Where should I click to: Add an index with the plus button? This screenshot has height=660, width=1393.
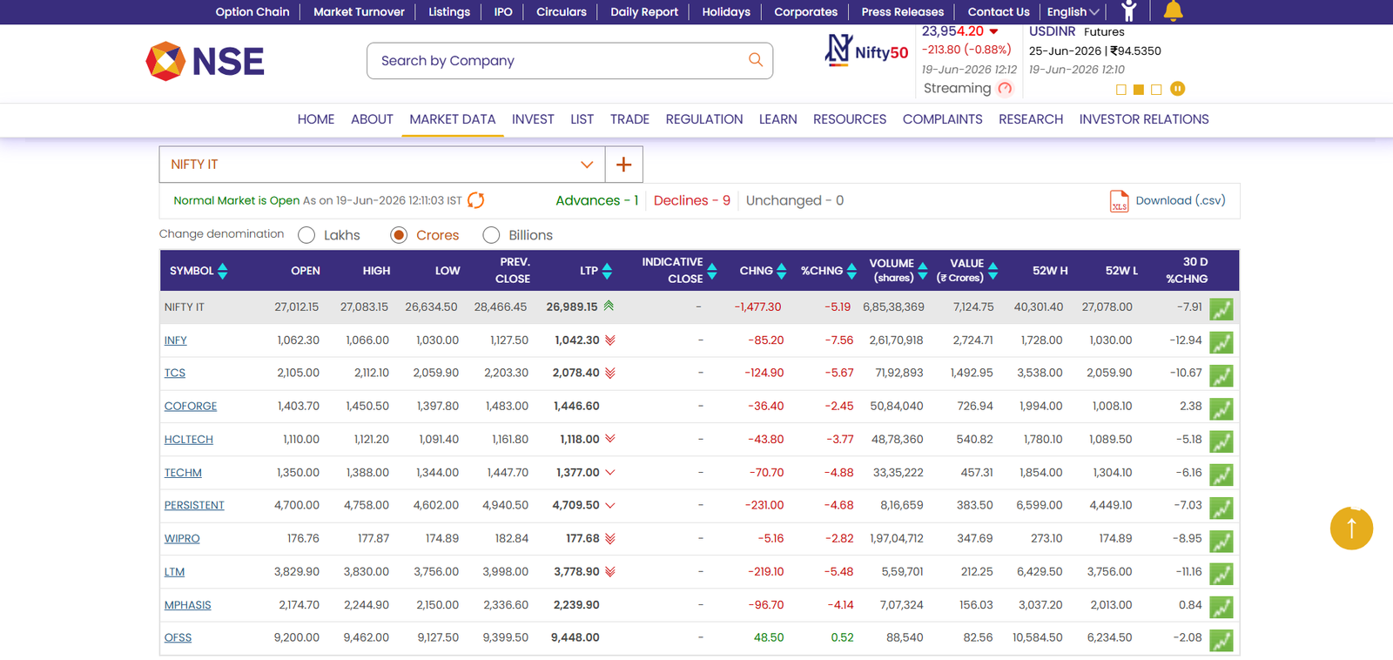(623, 165)
